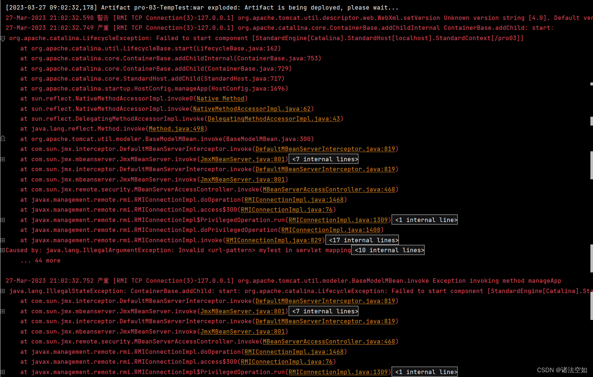The height and width of the screenshot is (377, 593).
Task: Expand the <7 internal lines> block
Action: tap(324, 159)
